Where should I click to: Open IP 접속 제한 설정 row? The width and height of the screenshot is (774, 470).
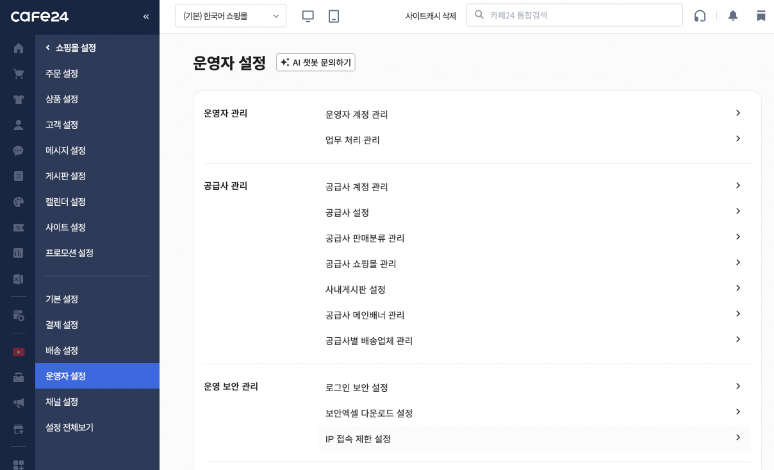click(534, 439)
